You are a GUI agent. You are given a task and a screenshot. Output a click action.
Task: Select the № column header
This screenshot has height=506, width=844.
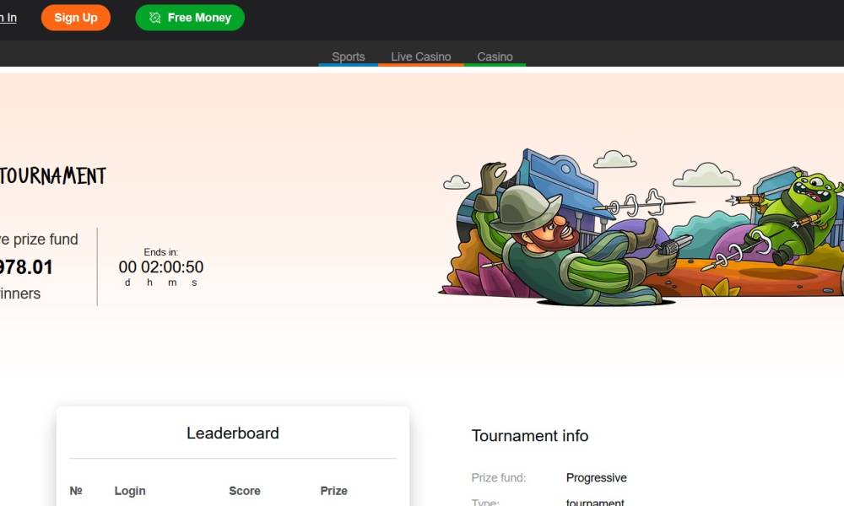point(76,491)
